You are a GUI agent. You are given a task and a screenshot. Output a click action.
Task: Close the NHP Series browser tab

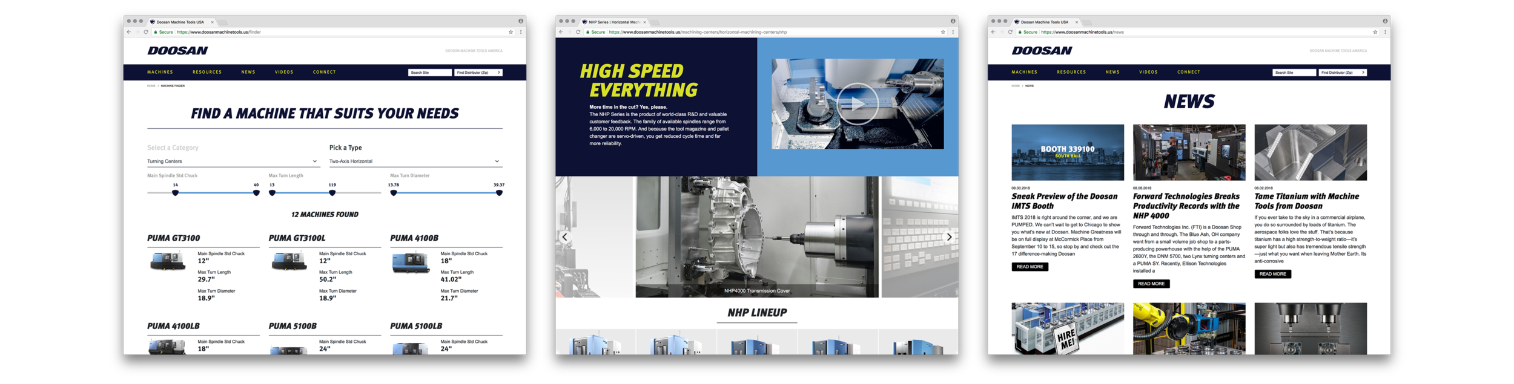click(644, 22)
